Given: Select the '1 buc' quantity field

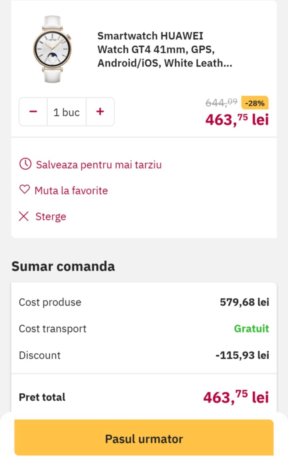Looking at the screenshot, I should [66, 112].
